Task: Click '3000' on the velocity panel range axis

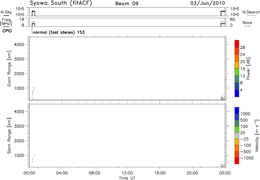Action: (19, 126)
